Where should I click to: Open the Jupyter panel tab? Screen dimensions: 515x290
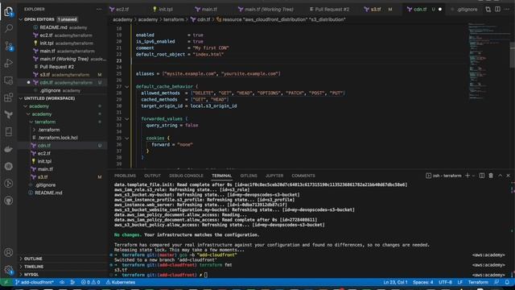[274, 176]
